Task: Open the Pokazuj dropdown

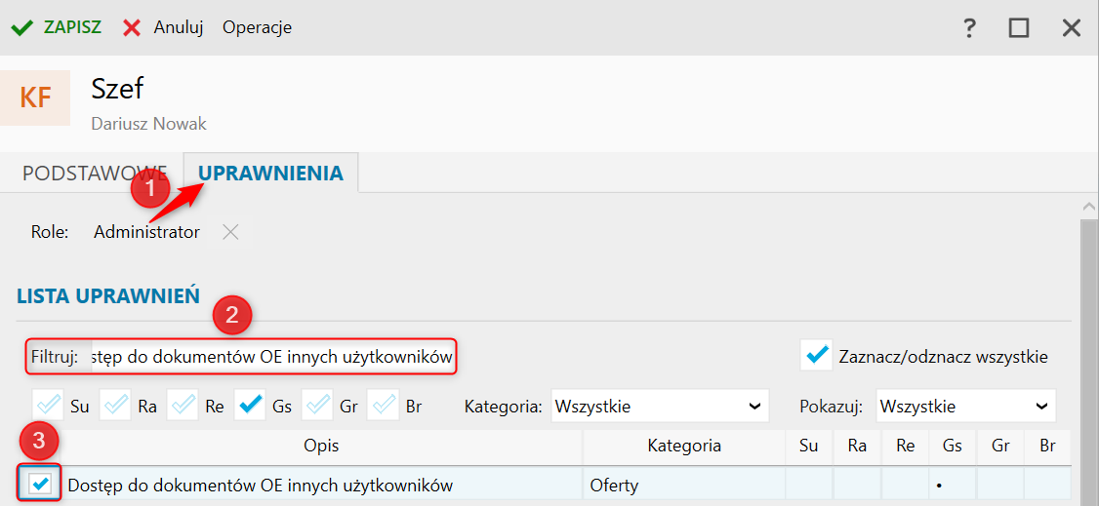Action: [966, 406]
